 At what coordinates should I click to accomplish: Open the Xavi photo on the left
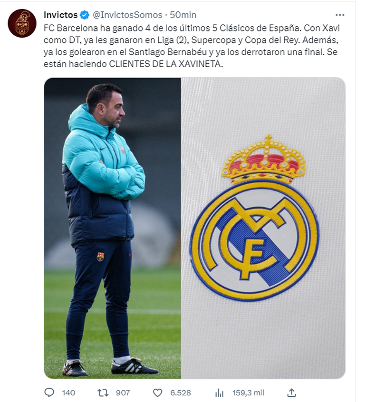point(113,228)
